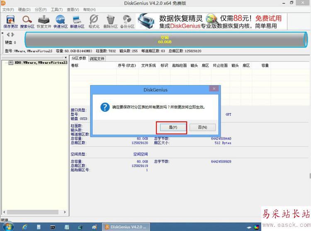The width and height of the screenshot is (311, 231).
Task: Click the colorful display tray icon
Action: click(x=256, y=227)
